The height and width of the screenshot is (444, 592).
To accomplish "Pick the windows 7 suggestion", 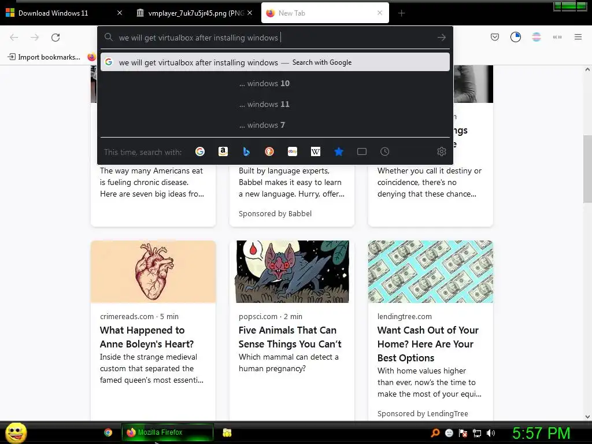I will click(275, 125).
